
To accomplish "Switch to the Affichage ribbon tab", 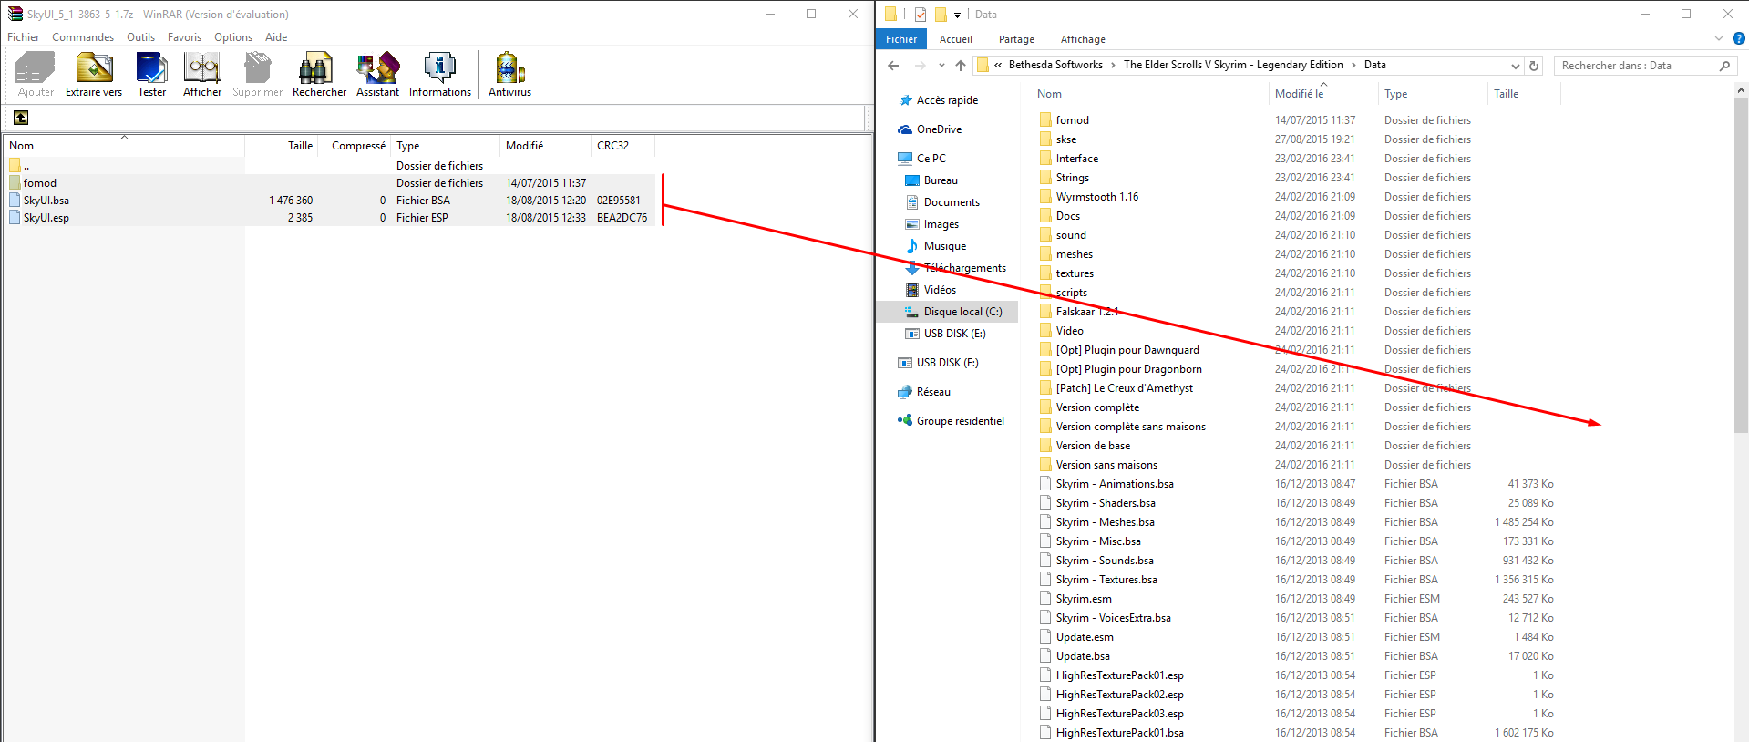I will pos(1083,39).
